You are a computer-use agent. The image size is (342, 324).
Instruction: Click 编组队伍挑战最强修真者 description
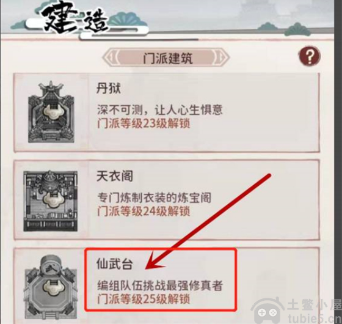pos(160,285)
